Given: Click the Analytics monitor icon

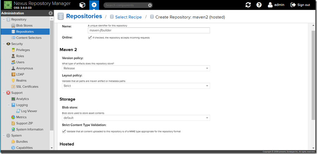Looking at the screenshot, I should click(x=13, y=99).
